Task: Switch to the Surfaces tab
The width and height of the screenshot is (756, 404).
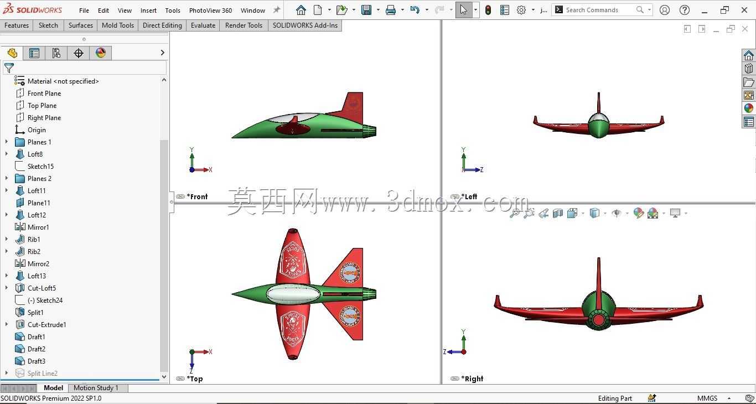Action: pyautogui.click(x=81, y=25)
